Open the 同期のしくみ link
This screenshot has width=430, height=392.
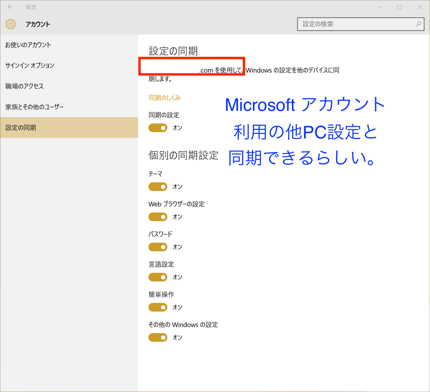point(165,98)
